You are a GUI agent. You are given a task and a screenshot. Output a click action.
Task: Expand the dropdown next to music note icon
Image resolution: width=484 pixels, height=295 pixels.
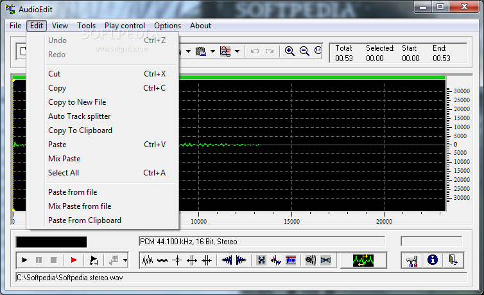[x=125, y=260]
